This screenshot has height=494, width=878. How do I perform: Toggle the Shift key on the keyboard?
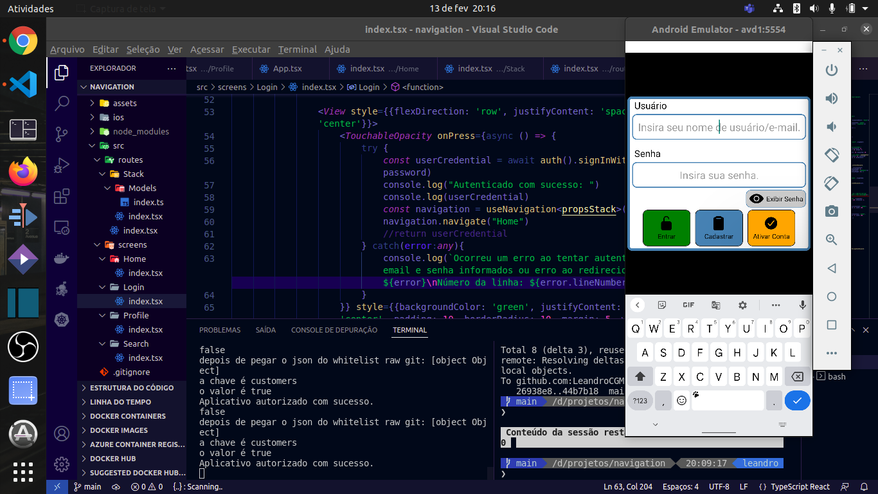pyautogui.click(x=640, y=377)
